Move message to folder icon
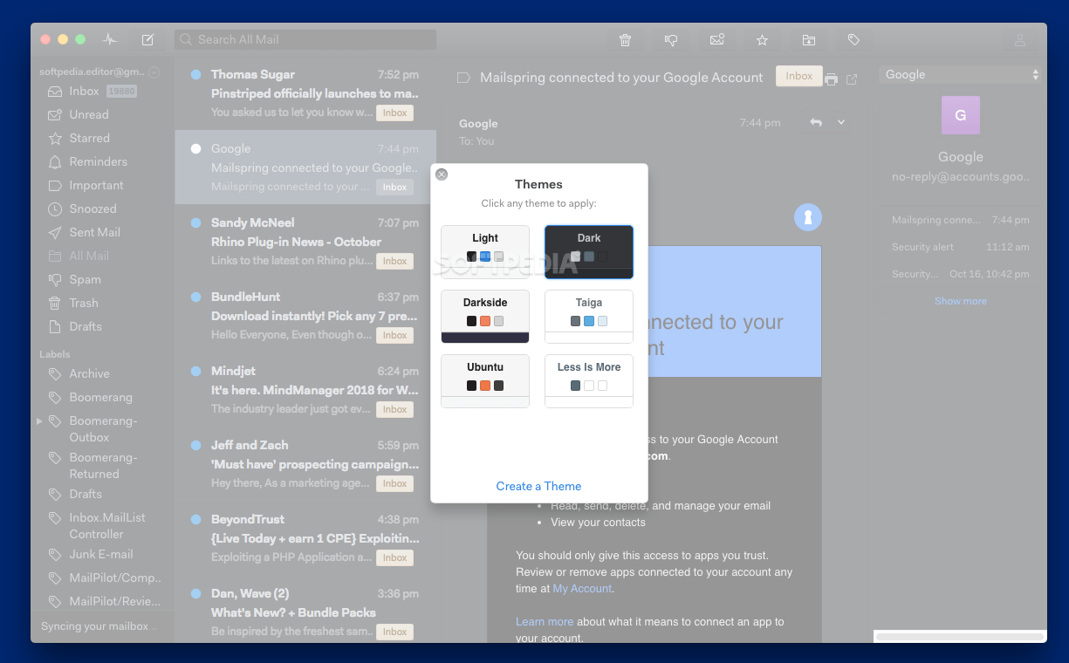 tap(809, 40)
